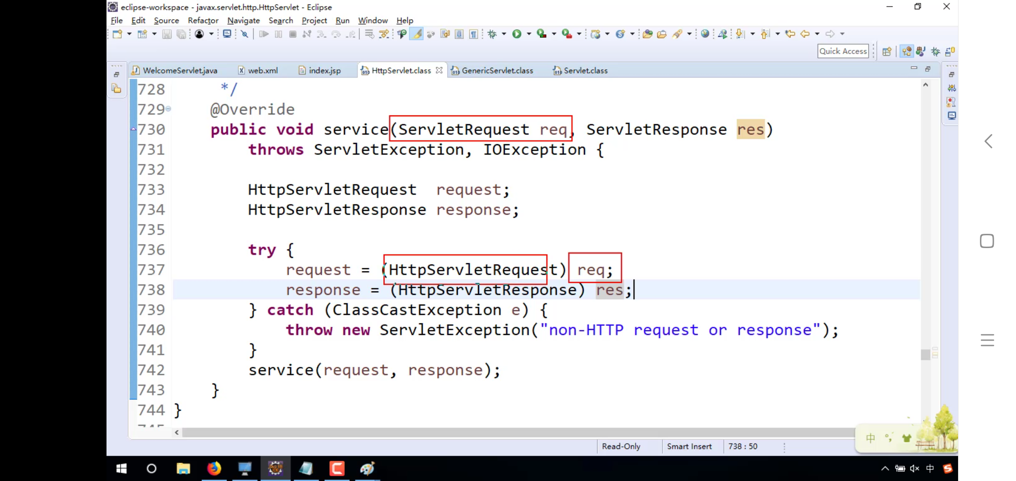This screenshot has width=1016, height=481.
Task: Click the Next Annotation down-arrow icon
Action: point(740,34)
